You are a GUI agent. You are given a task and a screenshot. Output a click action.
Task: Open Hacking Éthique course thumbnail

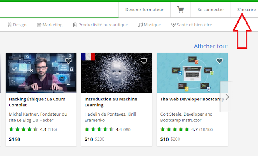point(41,73)
